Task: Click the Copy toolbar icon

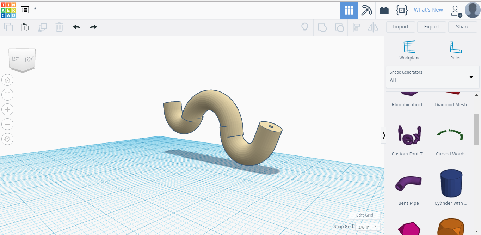Action: 8,27
